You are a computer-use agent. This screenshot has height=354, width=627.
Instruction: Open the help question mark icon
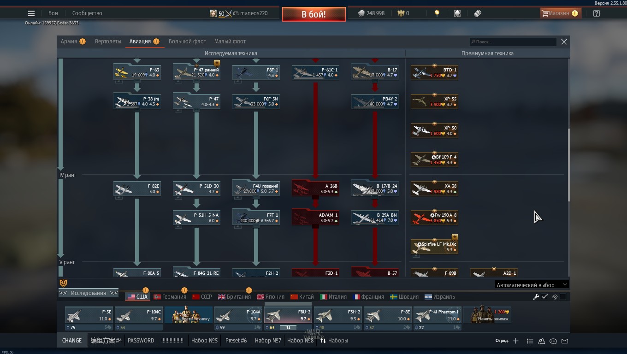point(597,13)
